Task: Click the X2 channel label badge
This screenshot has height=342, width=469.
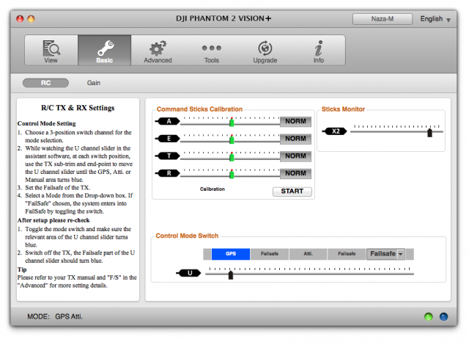Action: 335,131
